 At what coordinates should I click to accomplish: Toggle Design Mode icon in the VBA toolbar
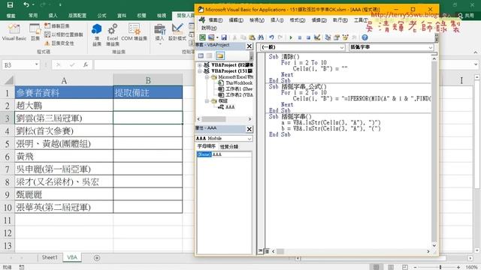tap(317, 37)
